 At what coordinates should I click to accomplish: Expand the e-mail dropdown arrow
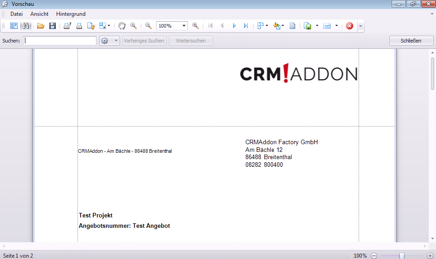coord(336,26)
